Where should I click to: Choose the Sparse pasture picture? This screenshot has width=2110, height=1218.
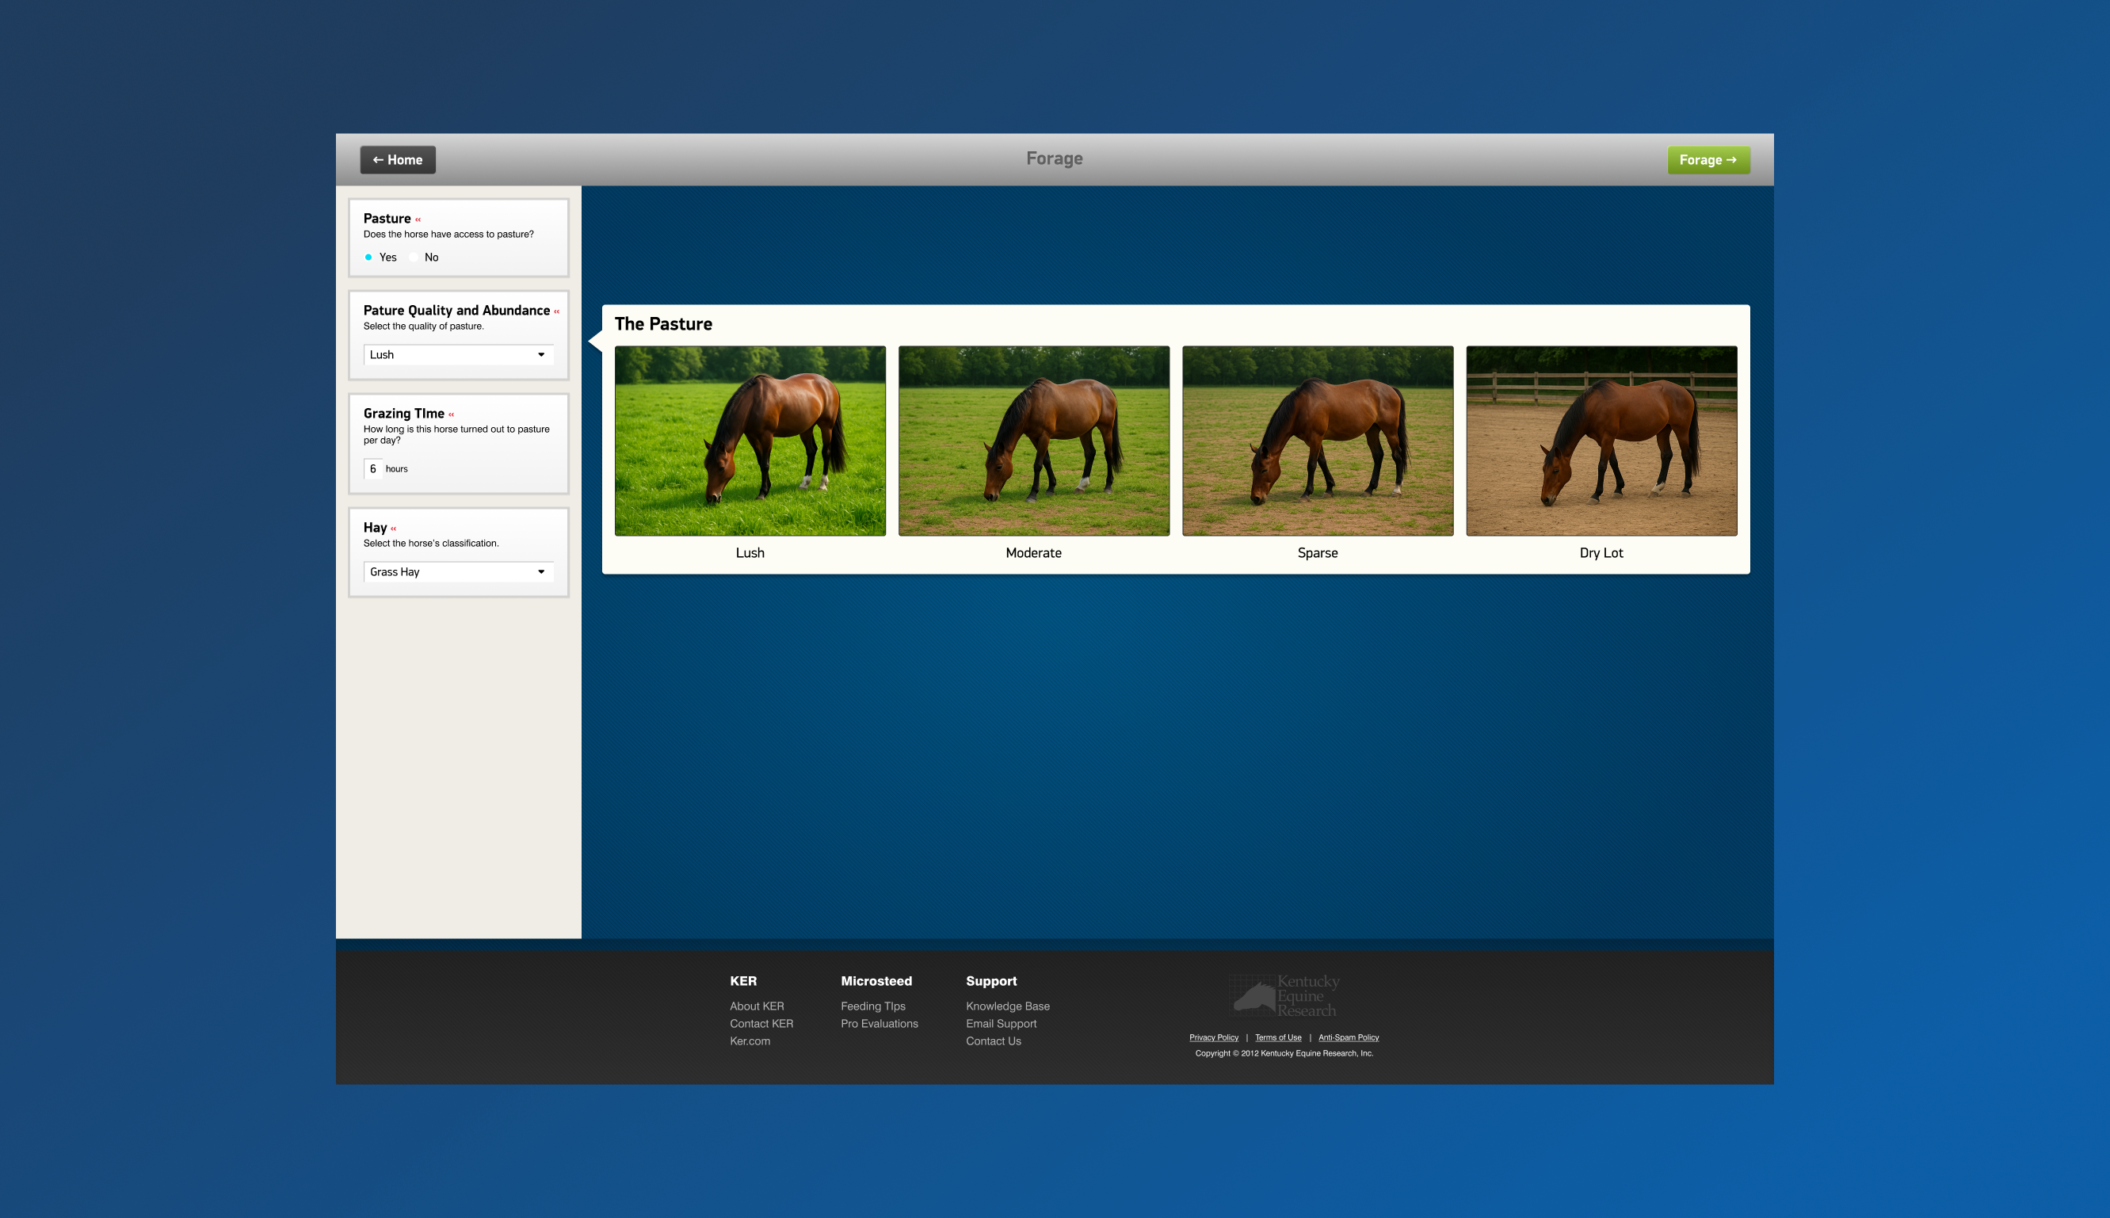pos(1317,441)
